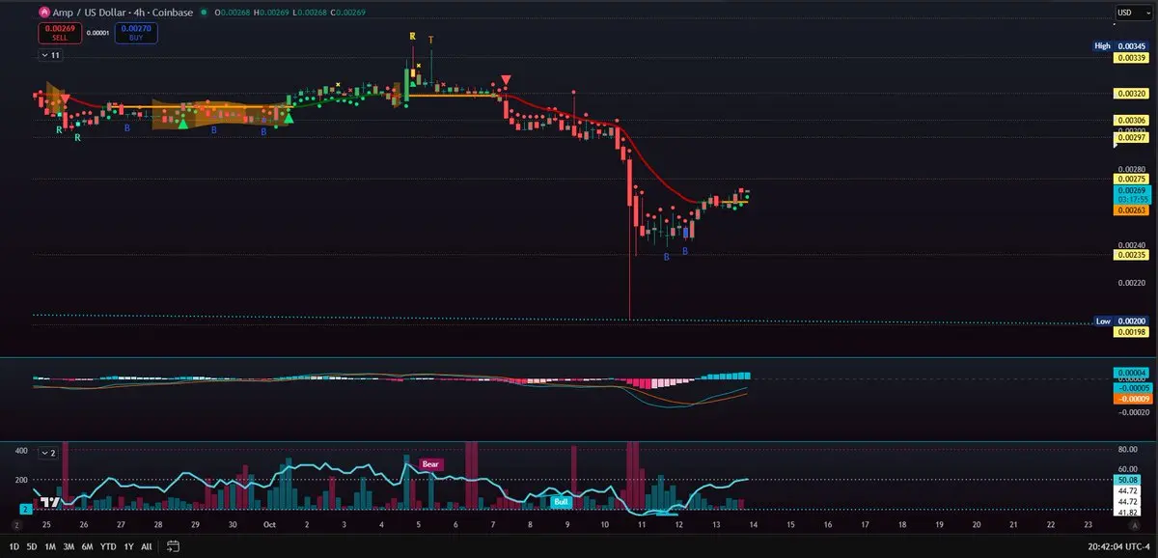Select the 6M time range
This screenshot has height=558, width=1158.
click(x=88, y=546)
